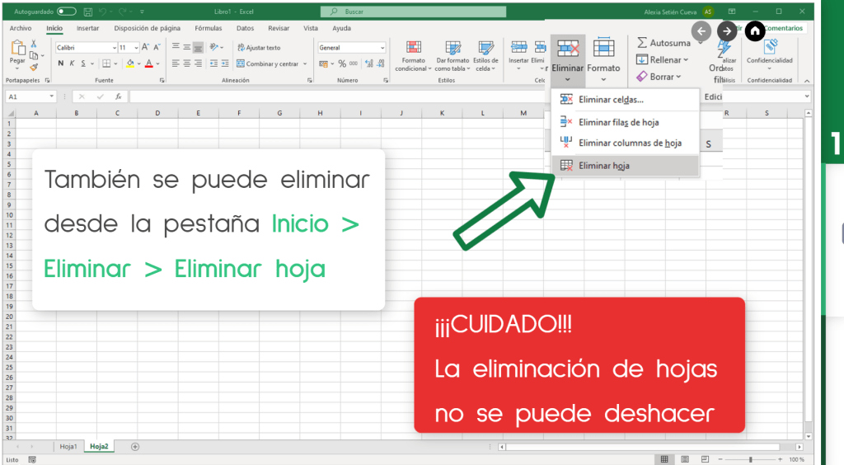844x465 pixels.
Task: Switch to the Vista tab
Action: coord(311,28)
